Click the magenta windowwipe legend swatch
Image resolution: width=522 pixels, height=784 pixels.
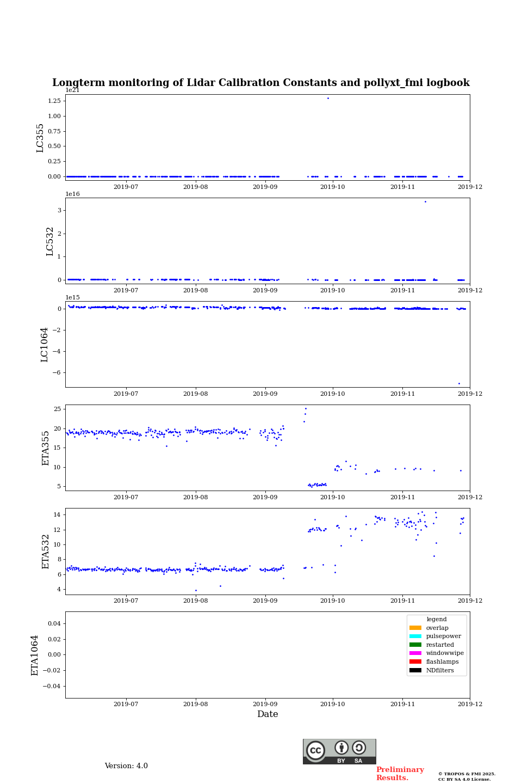(x=415, y=653)
